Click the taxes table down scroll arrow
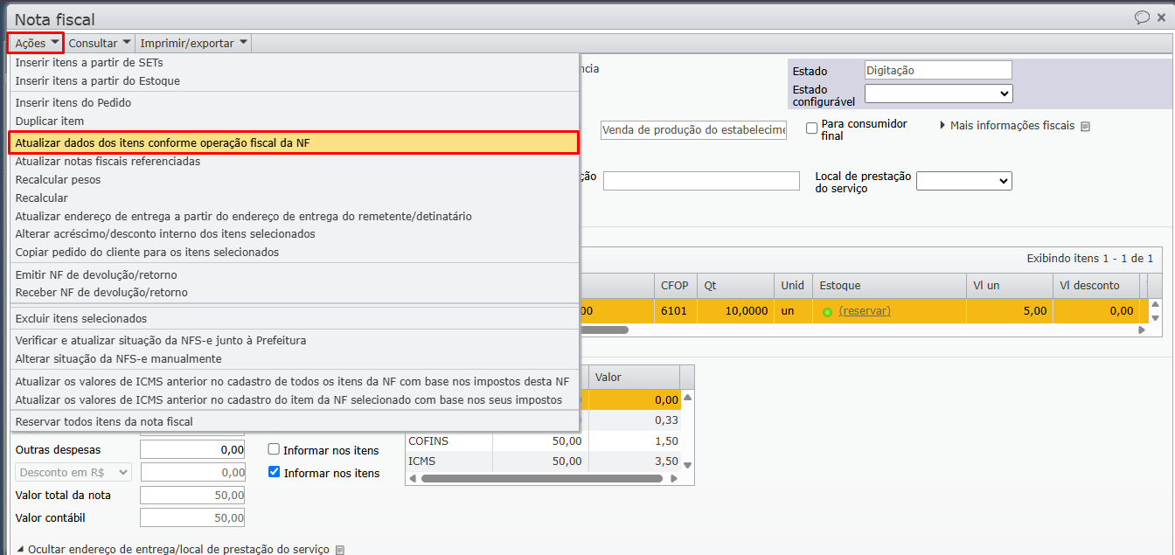This screenshot has width=1175, height=555. point(688,466)
